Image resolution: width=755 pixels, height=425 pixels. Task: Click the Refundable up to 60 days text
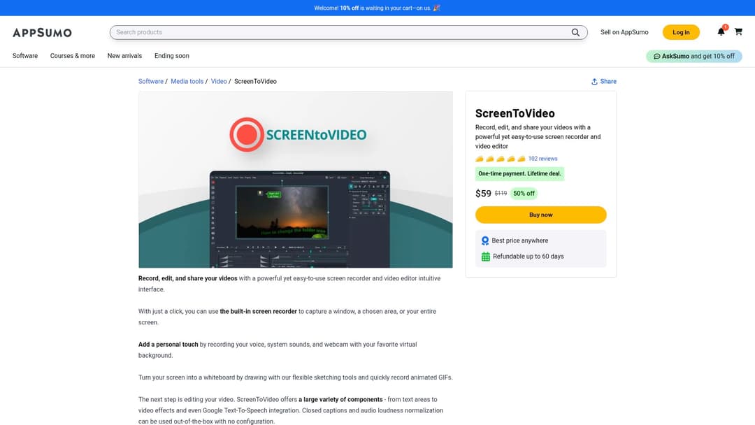[528, 257]
